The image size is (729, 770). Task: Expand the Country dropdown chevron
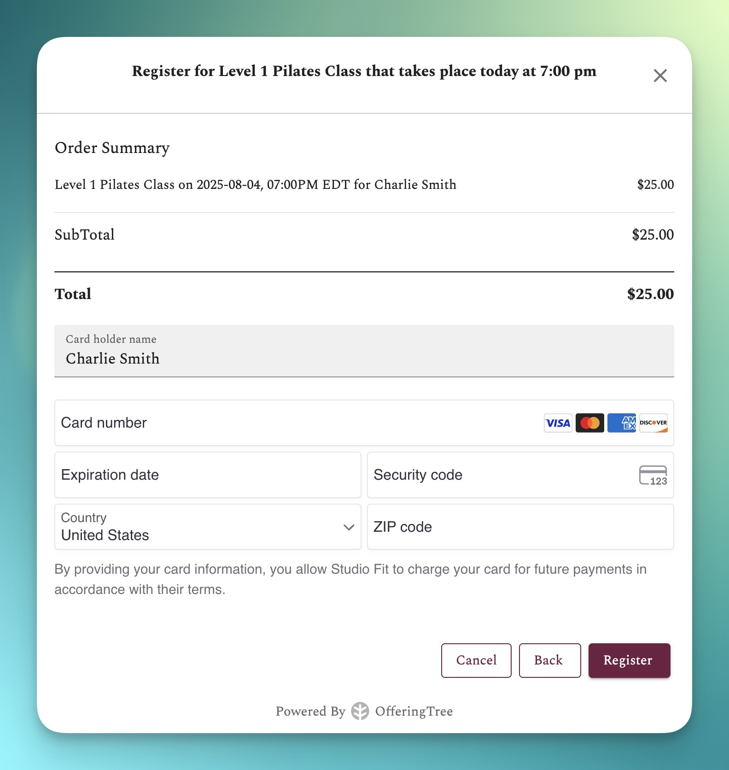pyautogui.click(x=349, y=527)
